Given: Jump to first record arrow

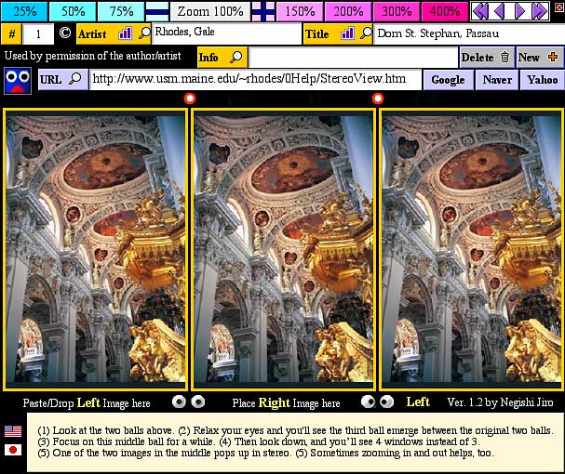Looking at the screenshot, I should point(480,11).
